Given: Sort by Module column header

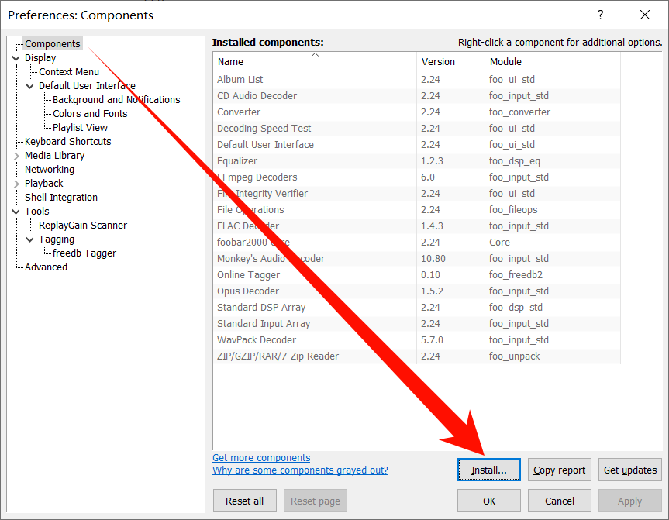Looking at the screenshot, I should [553, 61].
